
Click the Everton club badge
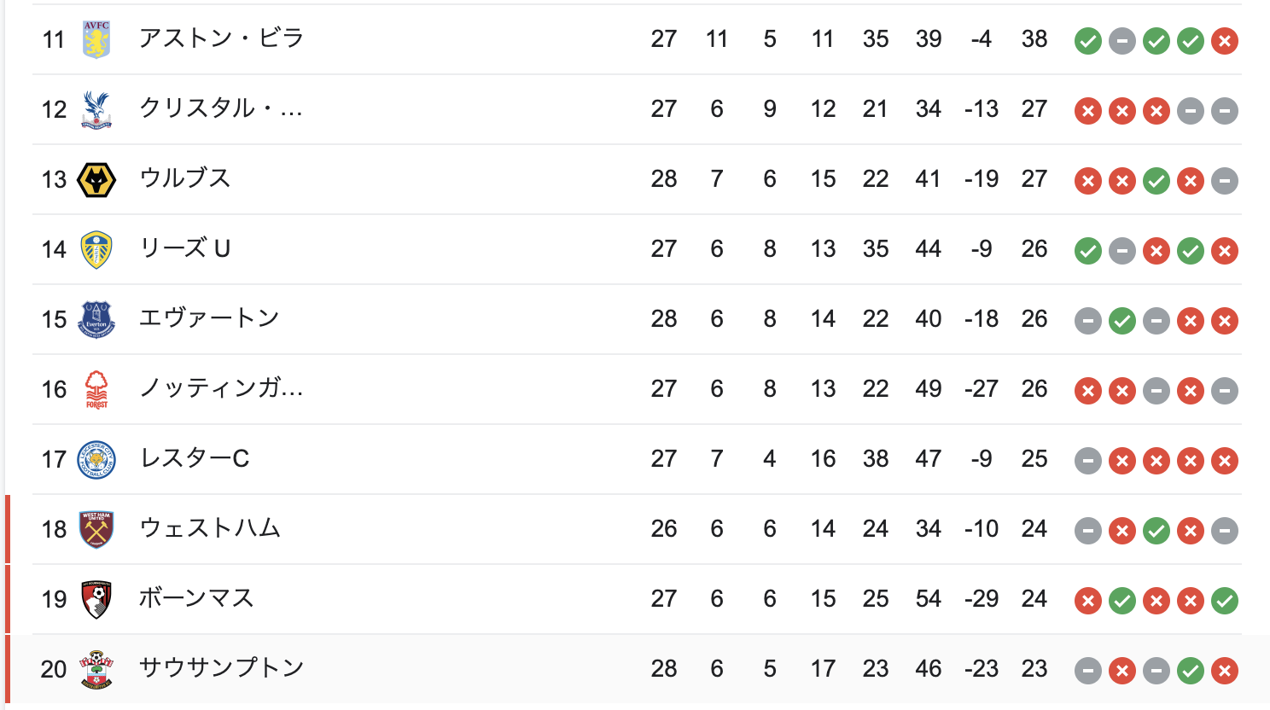[96, 319]
